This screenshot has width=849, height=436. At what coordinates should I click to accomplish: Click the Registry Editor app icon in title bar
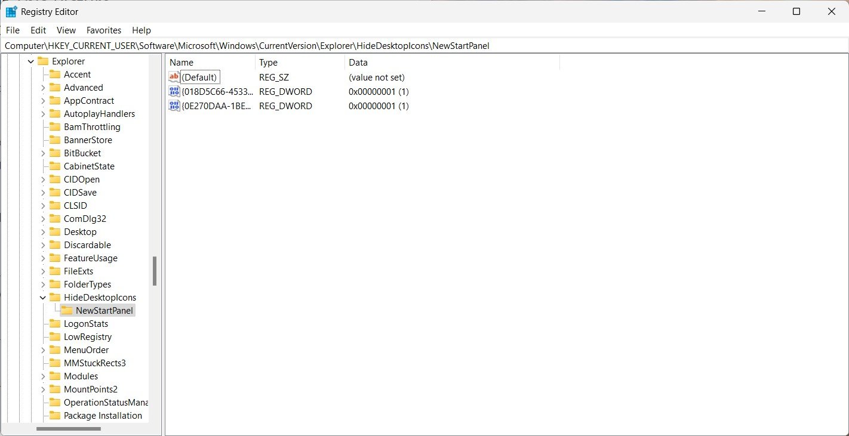coord(11,11)
